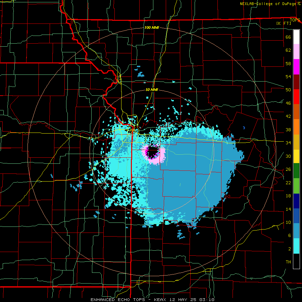Select the 50 NMI range ring label

coord(152,90)
